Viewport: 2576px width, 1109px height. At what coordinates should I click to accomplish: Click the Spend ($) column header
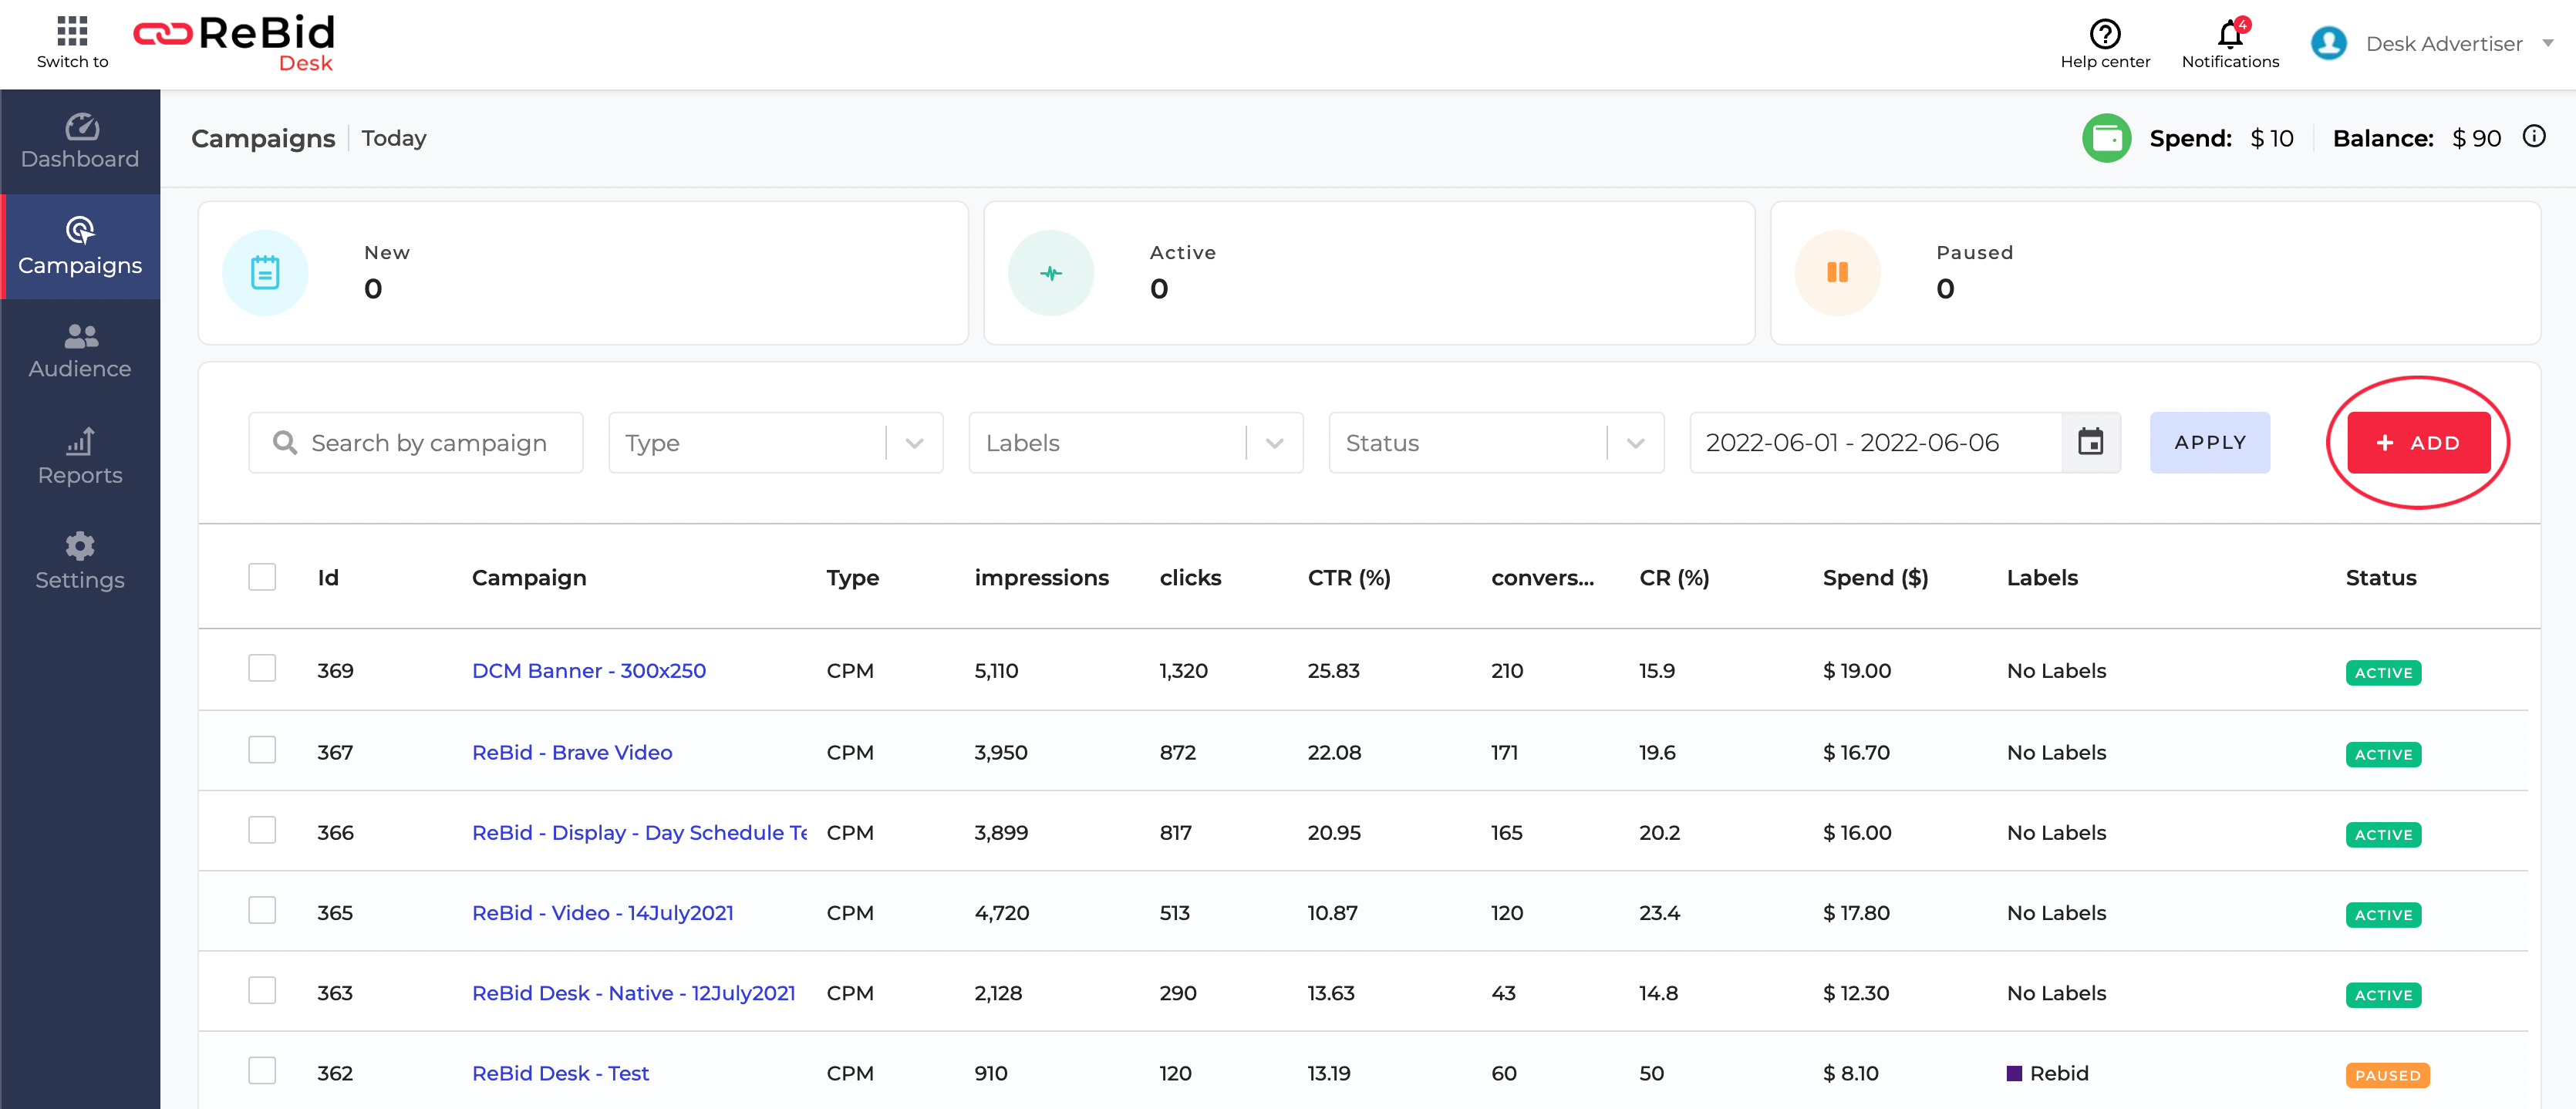coord(1875,578)
